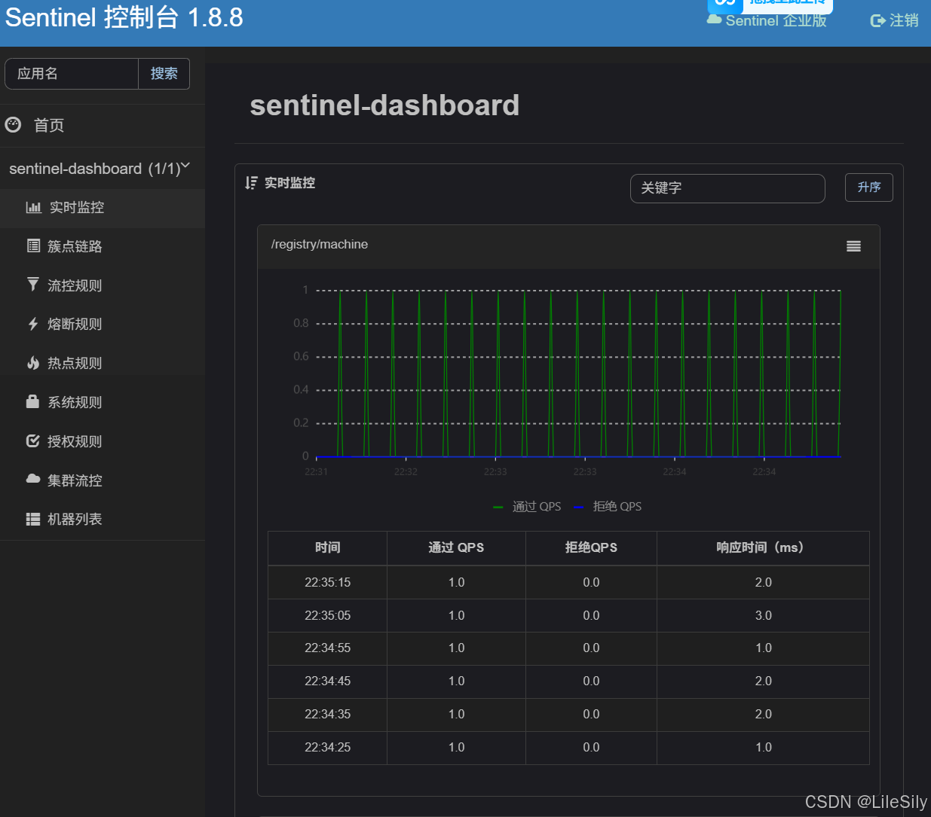931x817 pixels.
Task: Go to 熔断规则 page
Action: 103,324
